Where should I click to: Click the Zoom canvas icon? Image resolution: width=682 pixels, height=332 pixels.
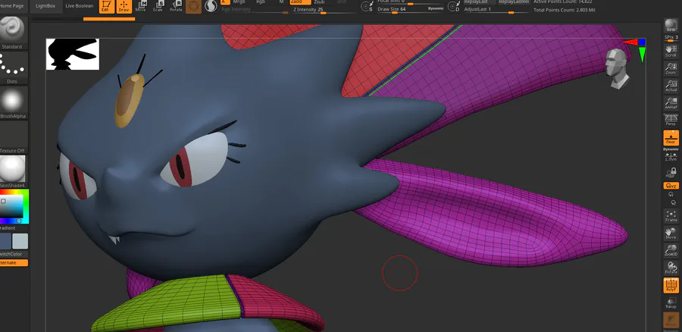pos(671,68)
